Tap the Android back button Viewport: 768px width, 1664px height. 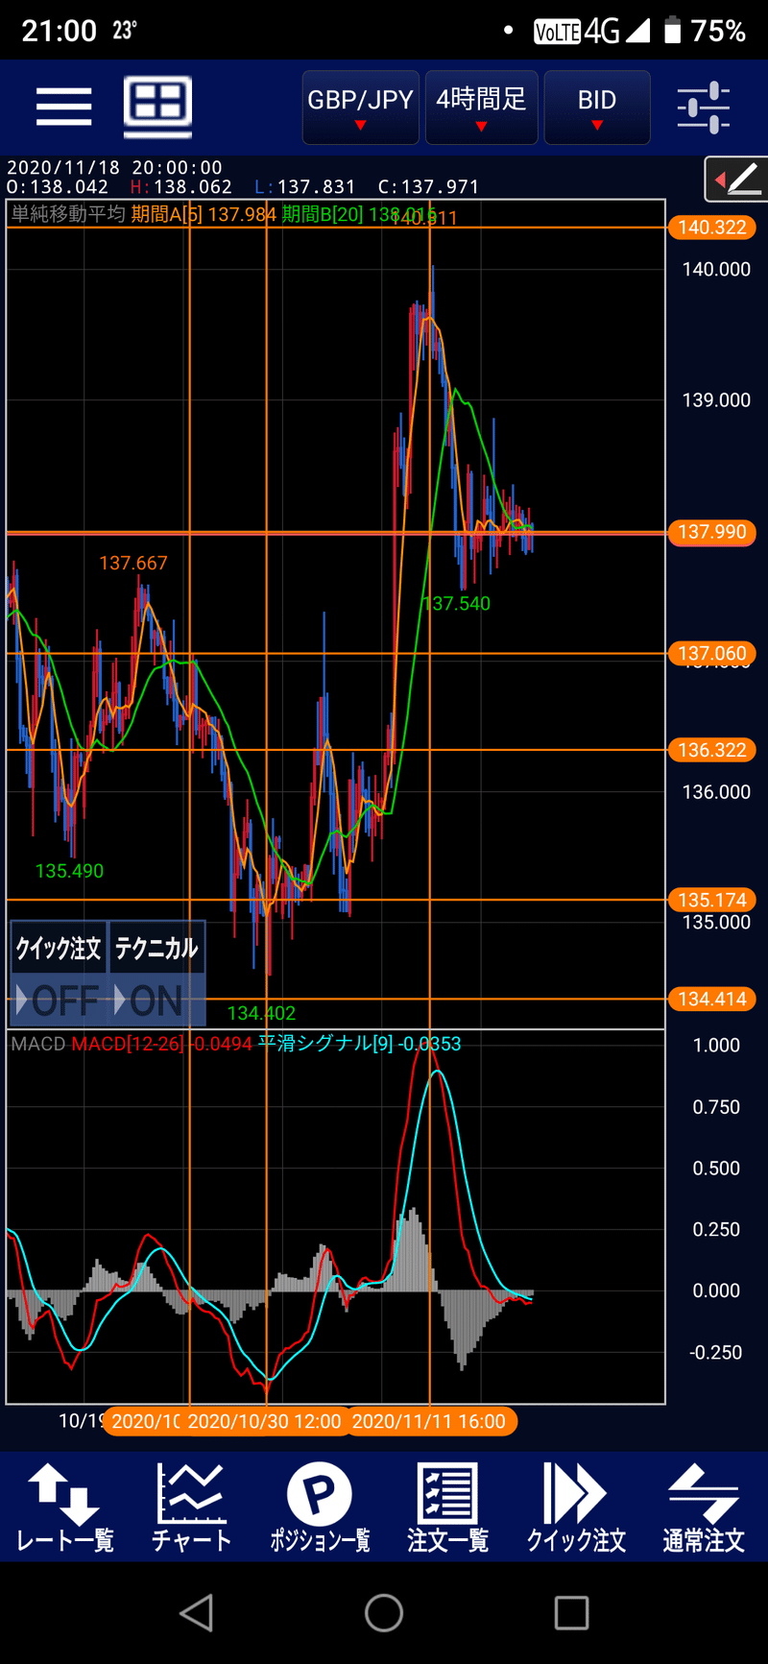[x=196, y=1613]
